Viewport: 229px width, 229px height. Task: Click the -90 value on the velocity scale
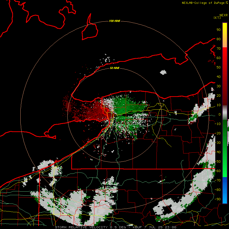tap(218, 199)
